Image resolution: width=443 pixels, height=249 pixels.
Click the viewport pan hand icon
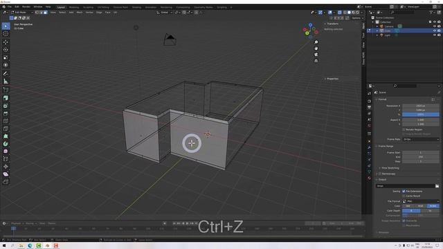316,48
